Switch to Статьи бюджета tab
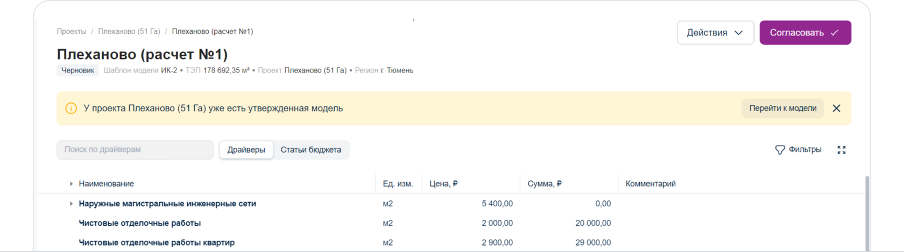The width and height of the screenshot is (904, 252). [311, 150]
